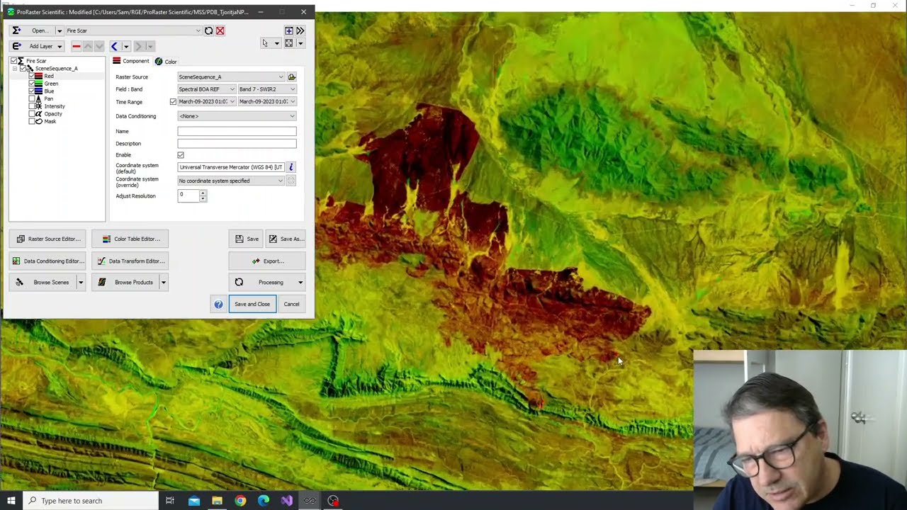Open the Browse Scenes dropdown arrow

81,283
